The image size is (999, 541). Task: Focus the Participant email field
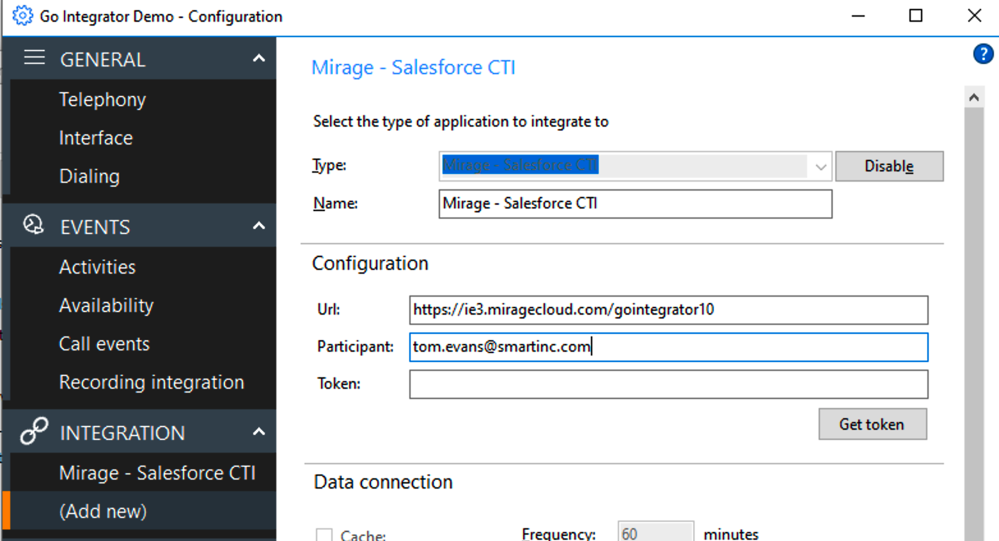(x=668, y=347)
